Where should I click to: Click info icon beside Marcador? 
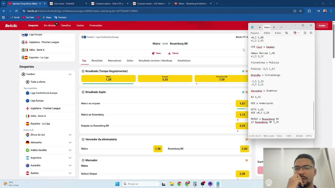[x=83, y=160]
